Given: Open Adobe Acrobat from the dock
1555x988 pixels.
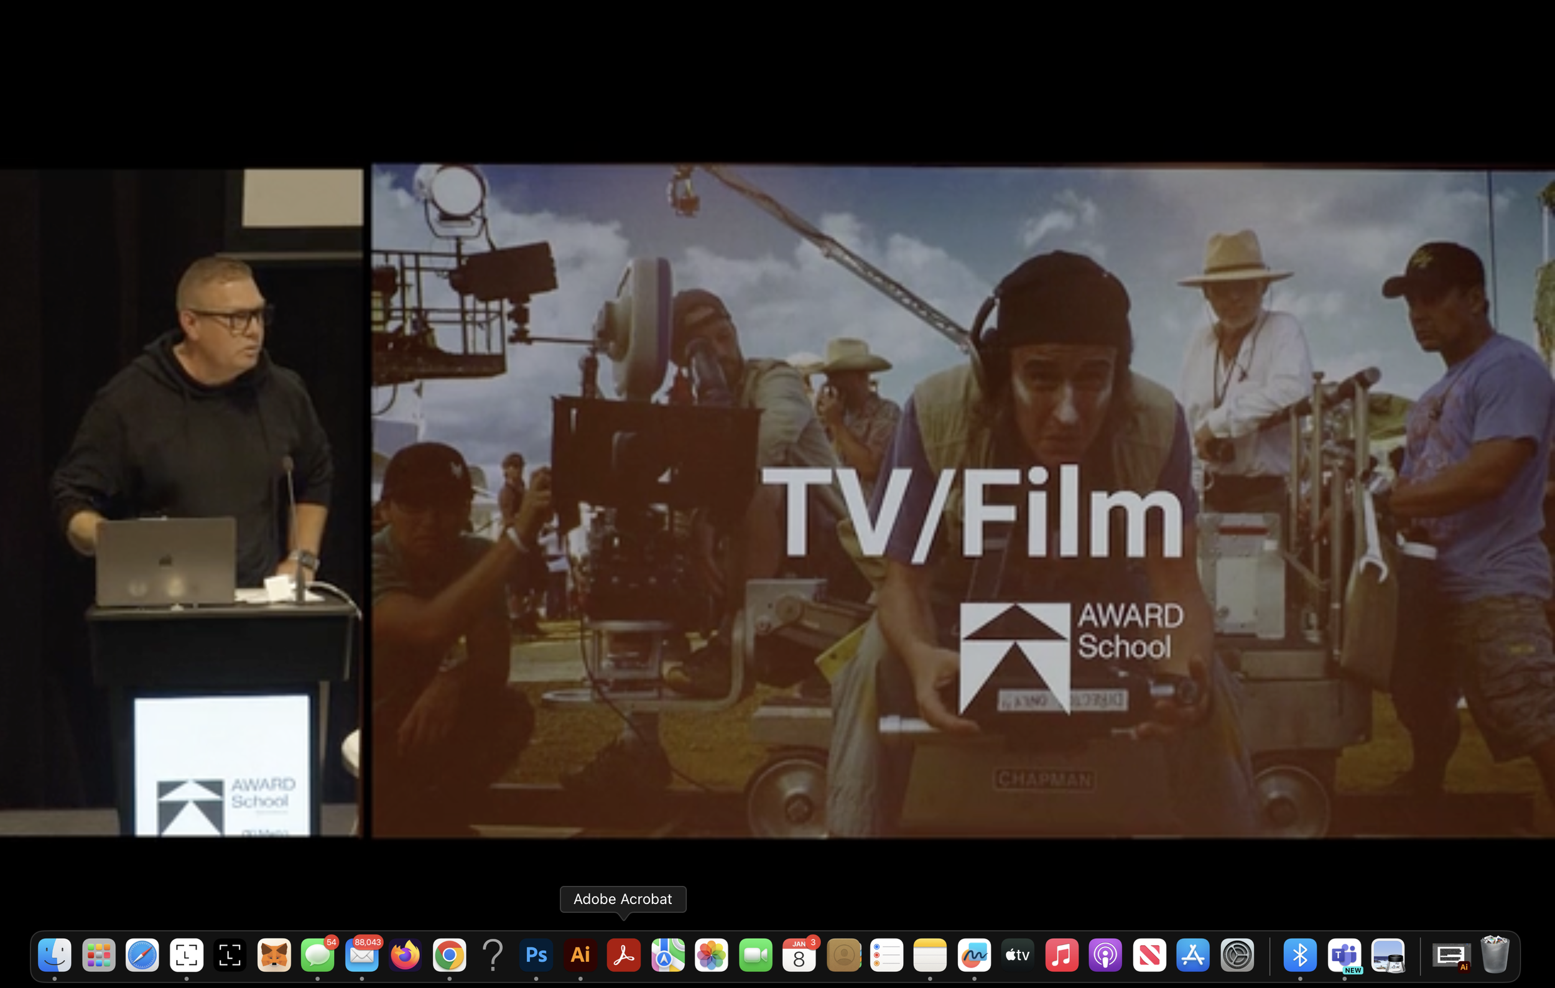Looking at the screenshot, I should pos(623,955).
